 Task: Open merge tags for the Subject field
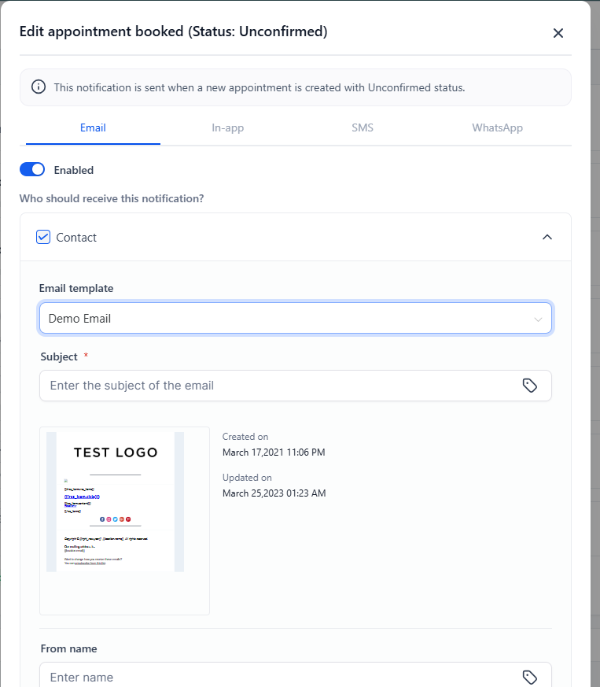click(529, 386)
